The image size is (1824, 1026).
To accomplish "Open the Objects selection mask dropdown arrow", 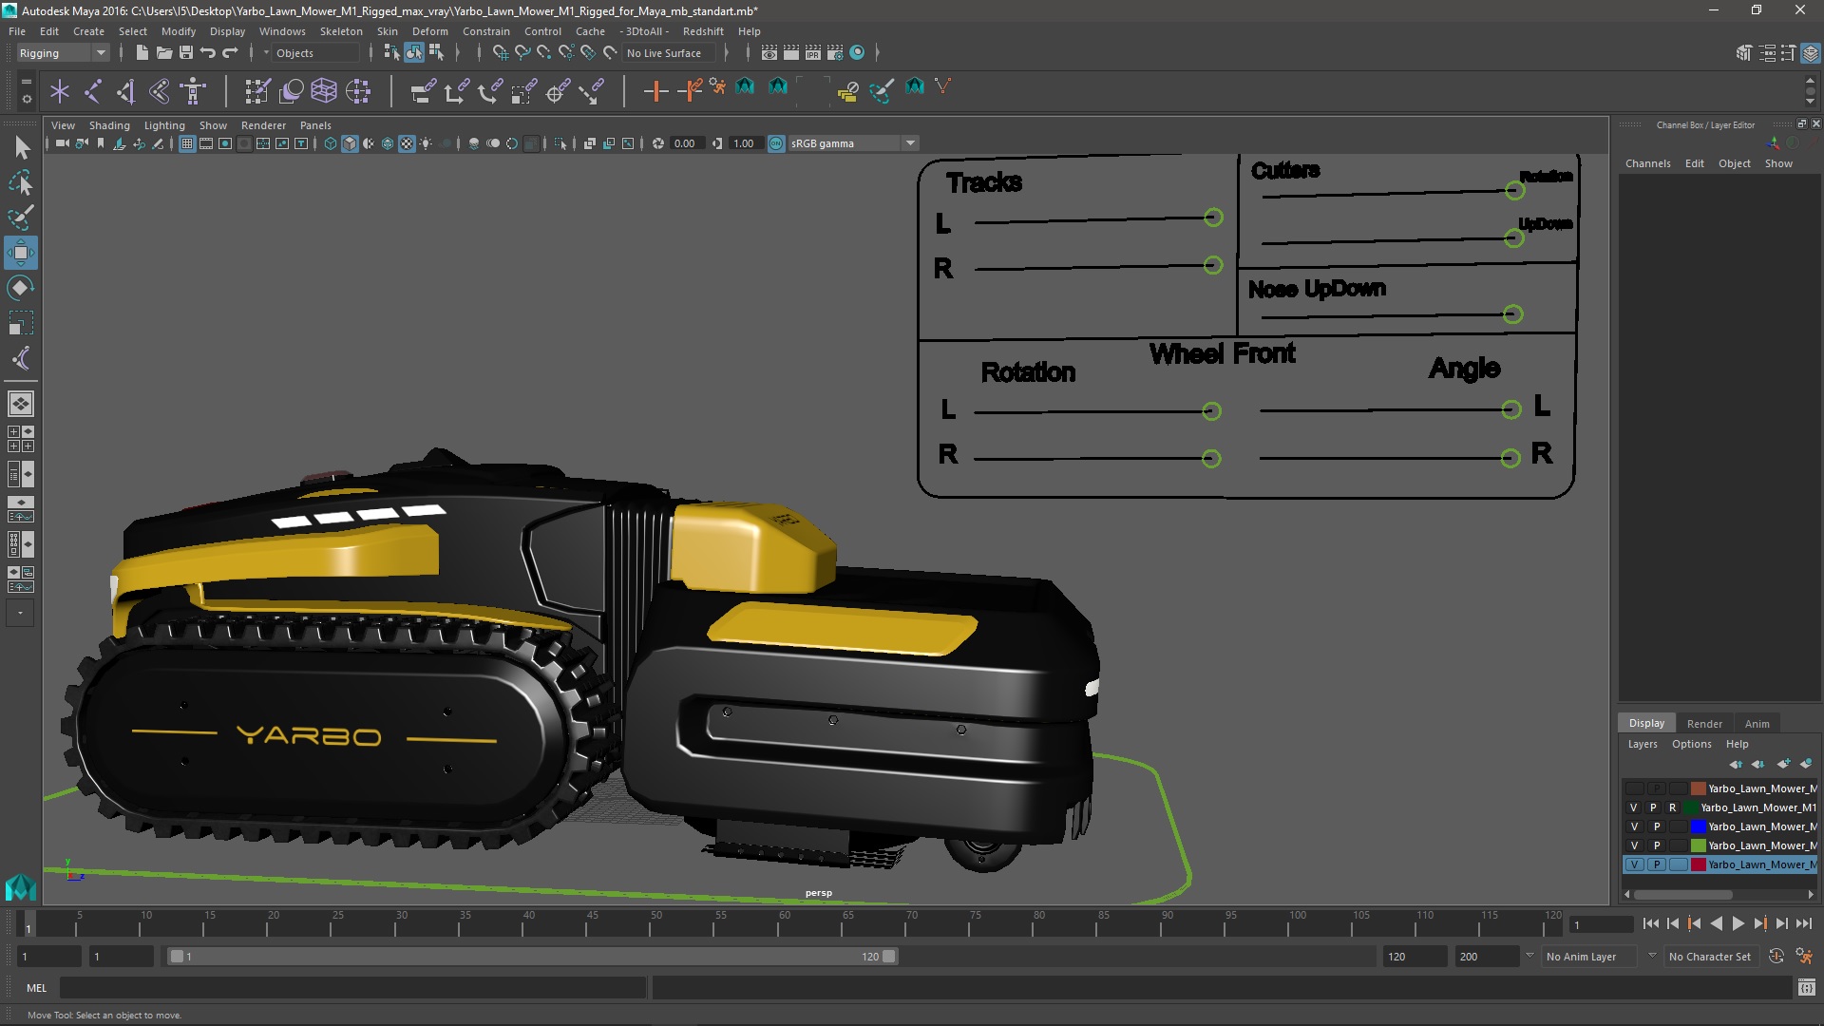I will click(266, 53).
